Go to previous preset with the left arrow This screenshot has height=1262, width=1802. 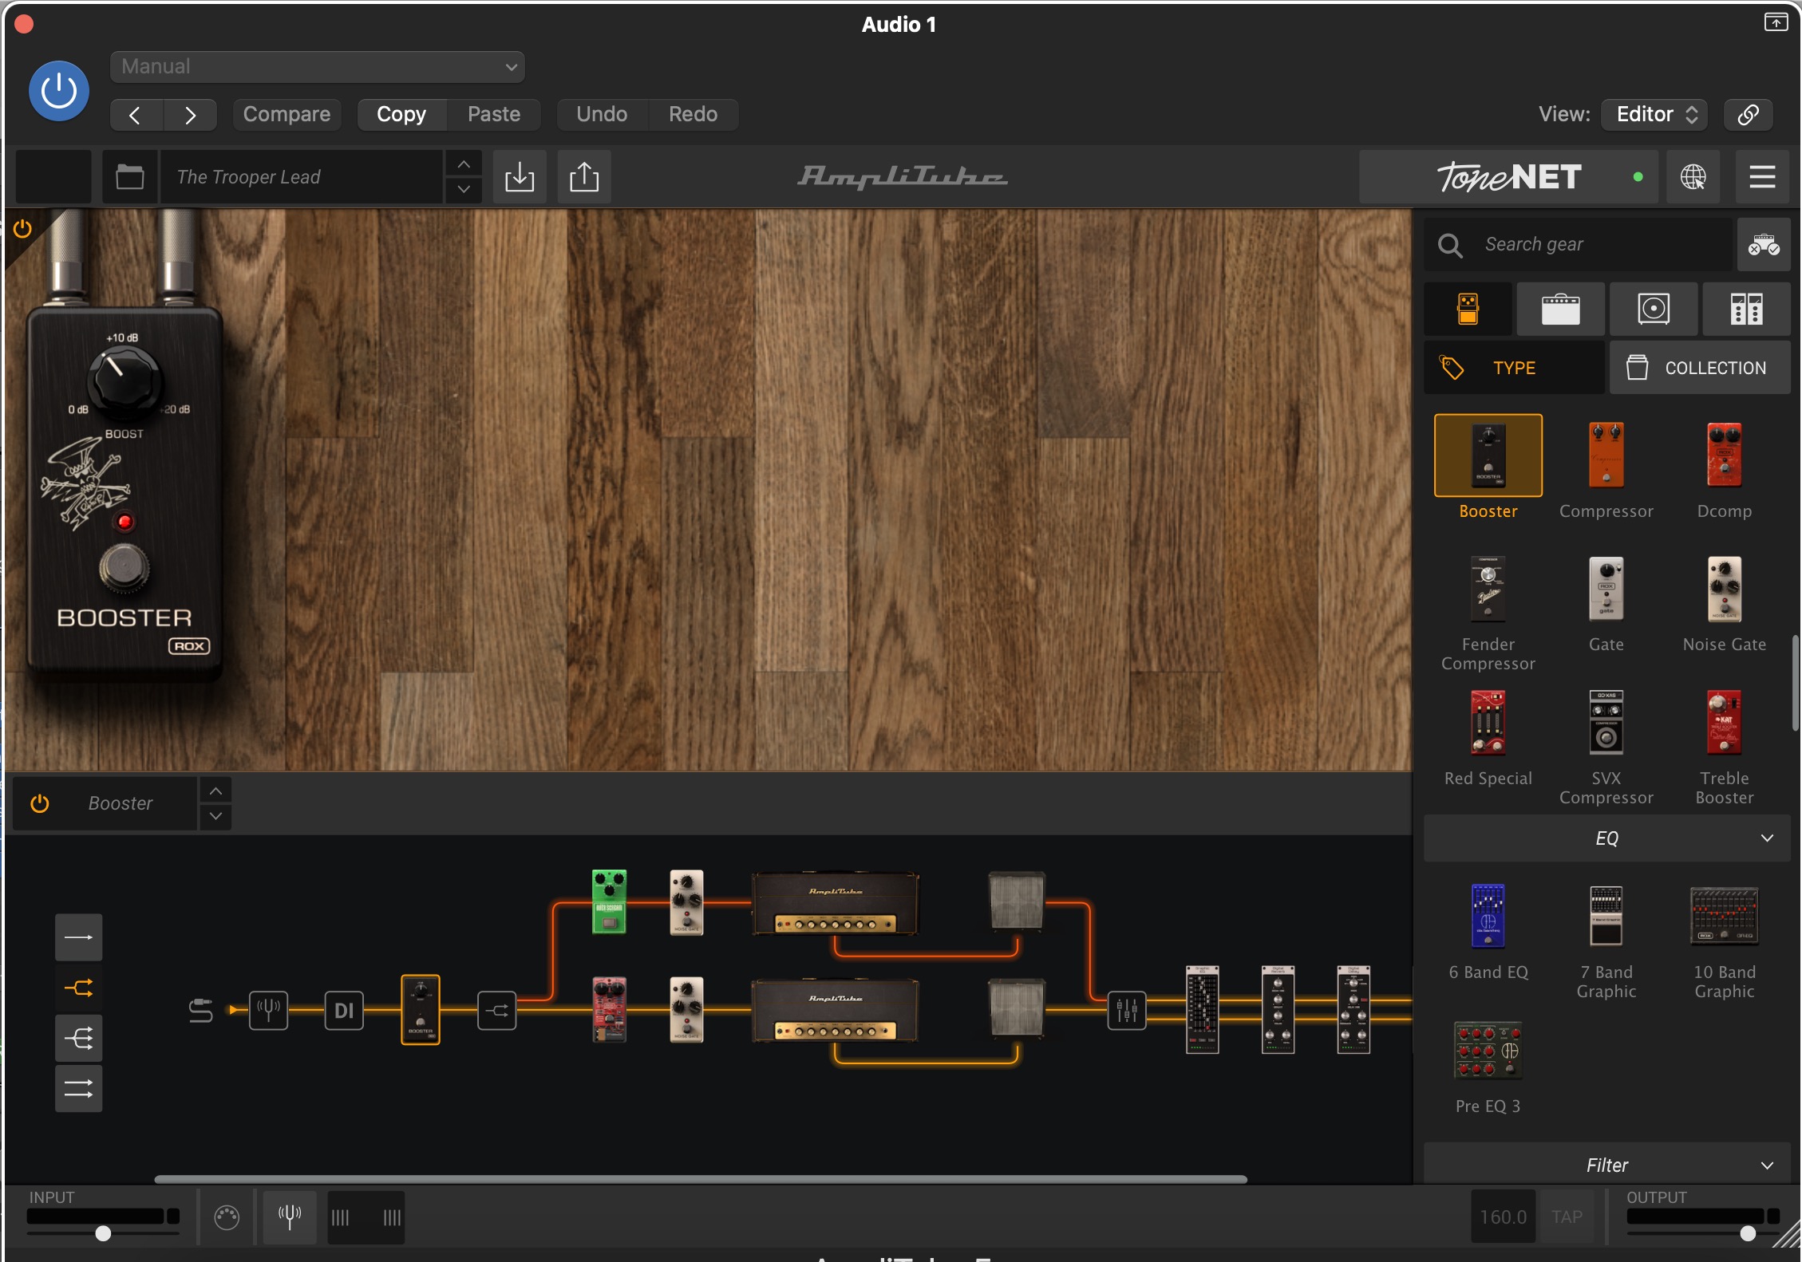point(136,115)
